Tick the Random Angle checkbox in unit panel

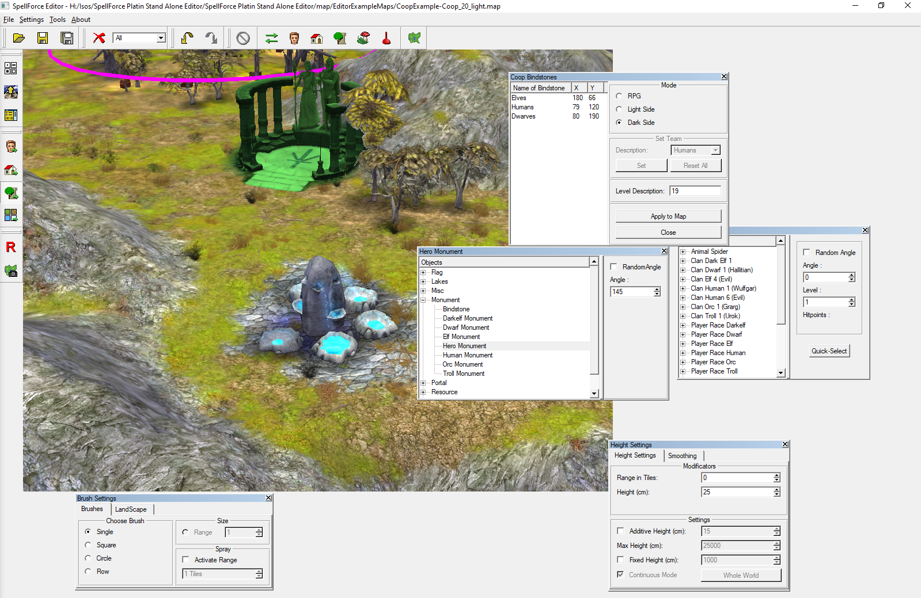click(806, 252)
